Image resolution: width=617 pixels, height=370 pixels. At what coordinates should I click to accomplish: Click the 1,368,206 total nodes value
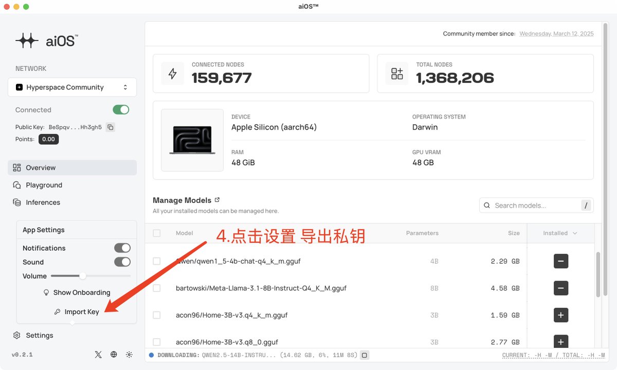(x=455, y=78)
